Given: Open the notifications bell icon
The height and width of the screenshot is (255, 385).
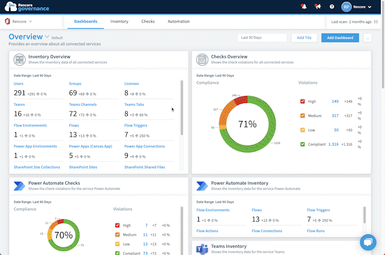Looking at the screenshot, I should point(304,6).
